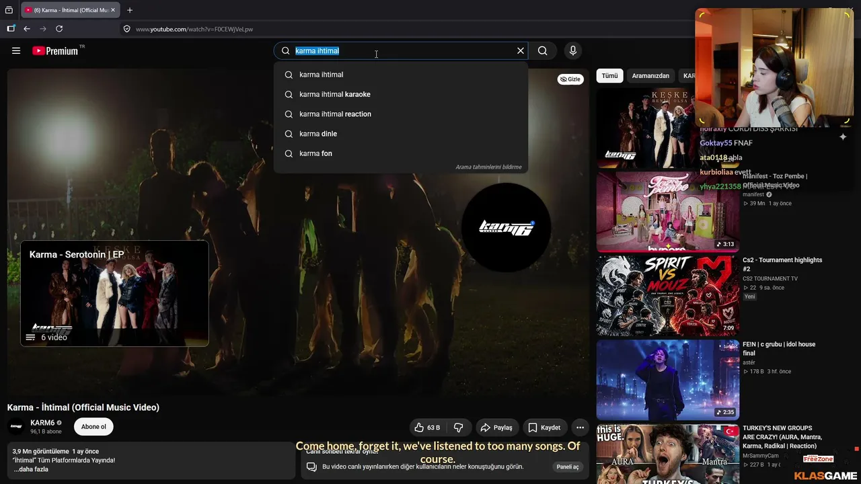Open live chat replay with Paneli aç
This screenshot has height=484, width=861.
(x=568, y=467)
